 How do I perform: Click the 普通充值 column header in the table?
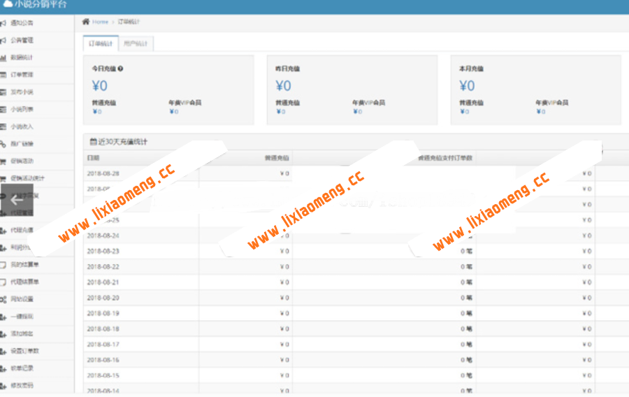point(277,158)
